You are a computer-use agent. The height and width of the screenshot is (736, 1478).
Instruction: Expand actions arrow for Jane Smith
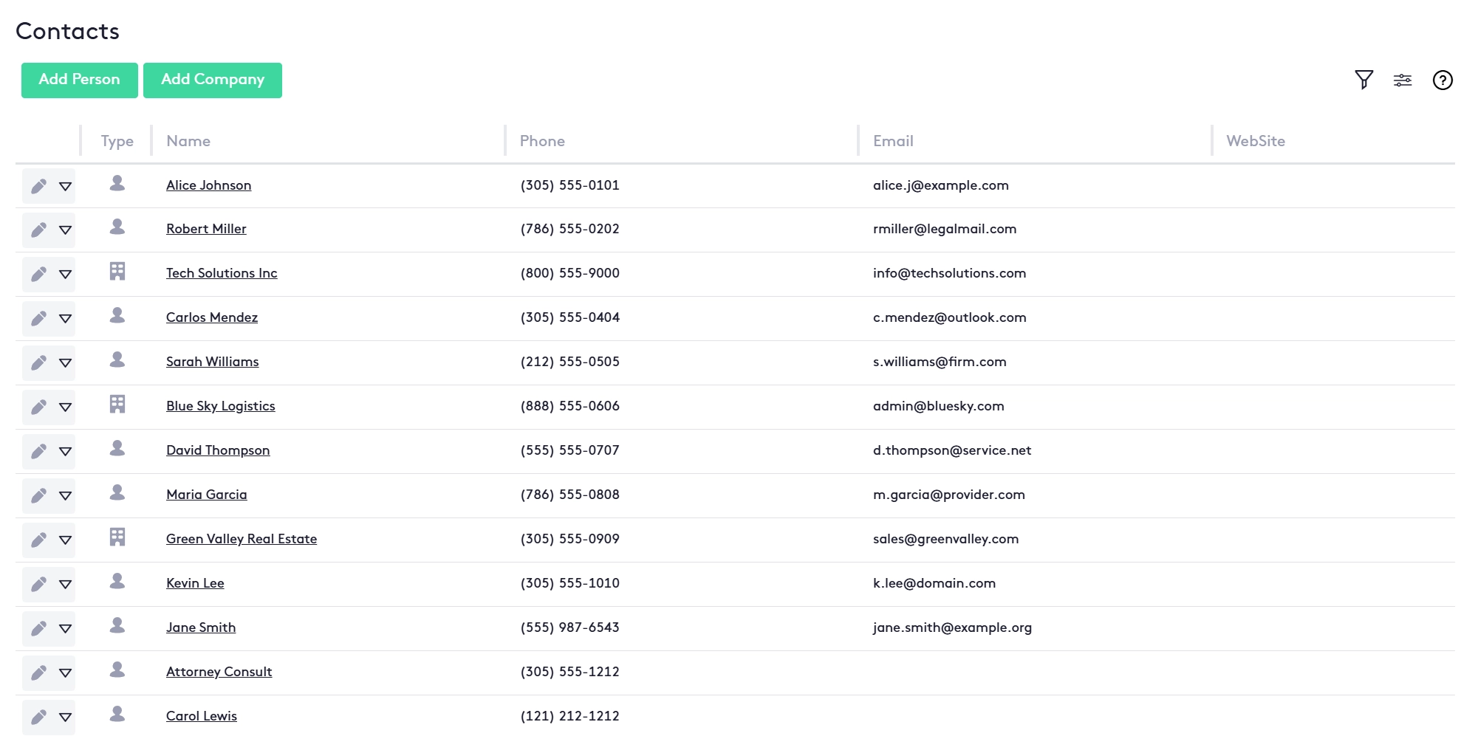coord(65,629)
